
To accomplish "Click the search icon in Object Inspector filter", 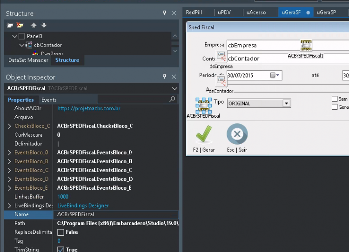I will point(172,99).
